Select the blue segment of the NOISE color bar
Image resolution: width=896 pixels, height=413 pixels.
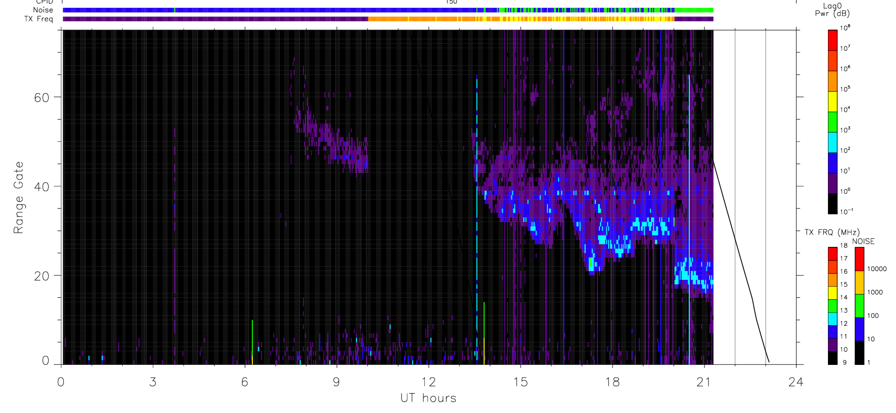click(x=860, y=329)
